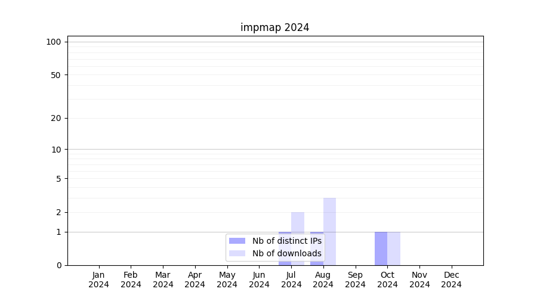
Task: Click the 'Dec 2024' x-axis label
Action: pos(451,280)
